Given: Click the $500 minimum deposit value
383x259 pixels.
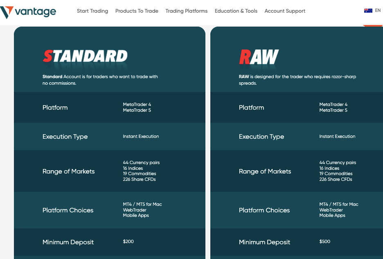Looking at the screenshot, I should 324,241.
